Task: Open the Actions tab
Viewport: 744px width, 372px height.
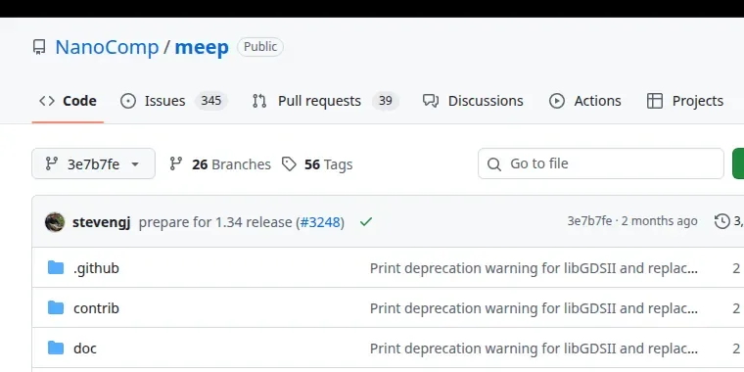Action: tap(584, 101)
